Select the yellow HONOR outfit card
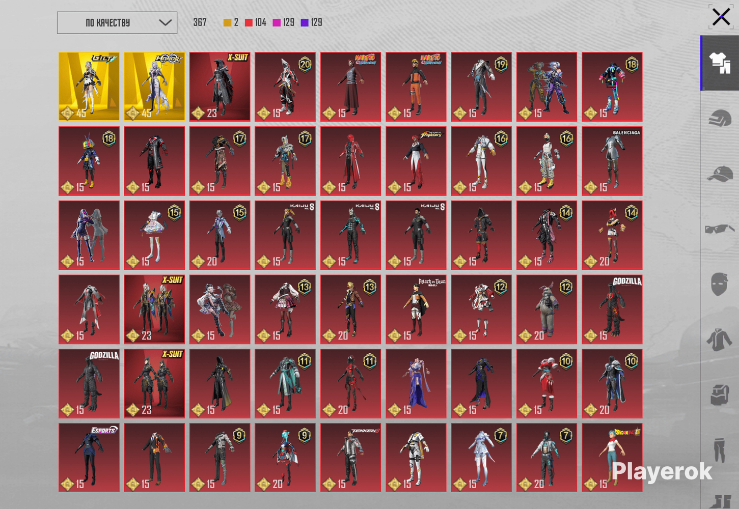739x509 pixels. [154, 87]
